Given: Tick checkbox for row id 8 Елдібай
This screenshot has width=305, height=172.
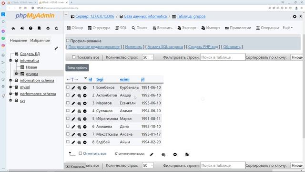Looking at the screenshot, I should tap(68, 142).
